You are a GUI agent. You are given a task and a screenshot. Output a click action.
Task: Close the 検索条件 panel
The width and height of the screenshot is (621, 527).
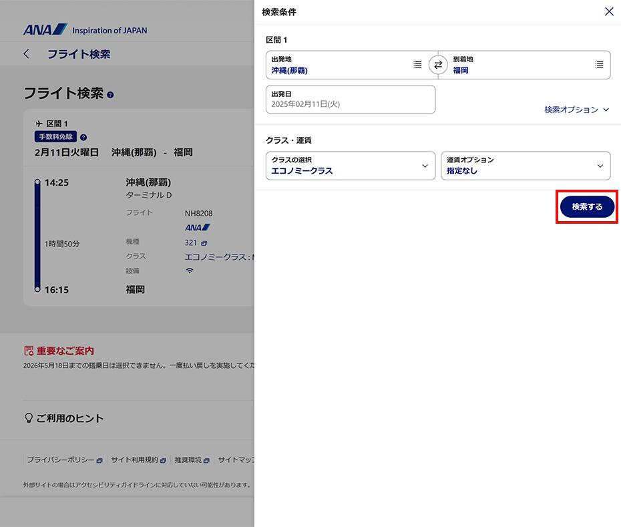pos(608,11)
